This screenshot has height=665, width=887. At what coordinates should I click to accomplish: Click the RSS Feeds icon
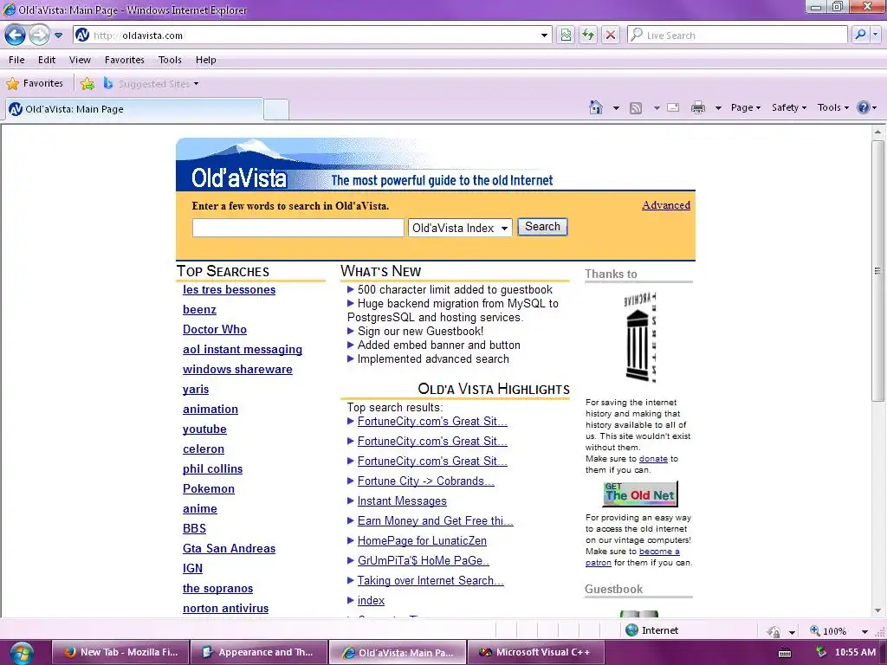(636, 107)
